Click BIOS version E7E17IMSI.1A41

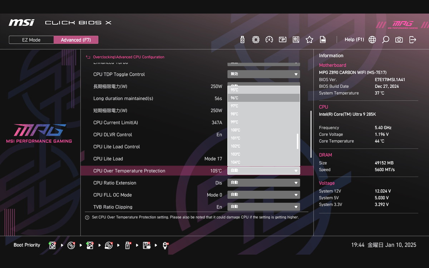click(x=390, y=80)
